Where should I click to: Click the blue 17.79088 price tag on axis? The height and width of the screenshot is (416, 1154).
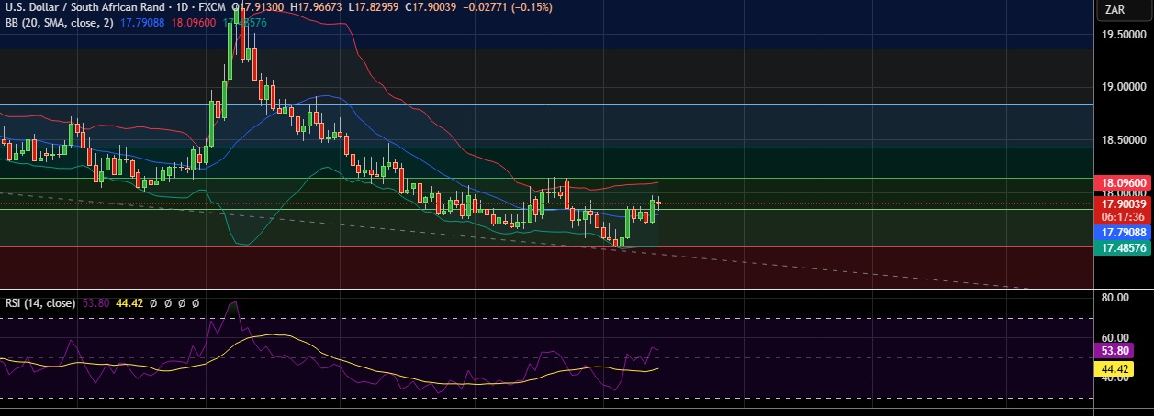pos(1125,233)
